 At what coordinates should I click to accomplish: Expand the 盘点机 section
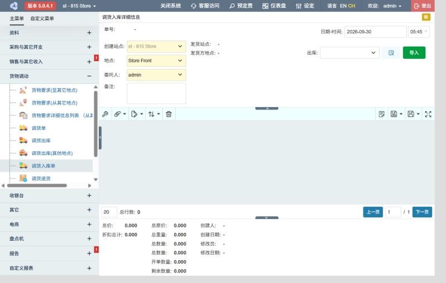[x=50, y=239]
